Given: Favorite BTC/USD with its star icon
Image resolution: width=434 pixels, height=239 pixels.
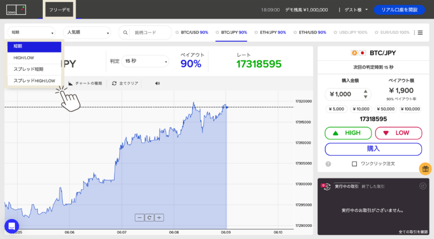Looking at the screenshot, I should click(x=177, y=32).
